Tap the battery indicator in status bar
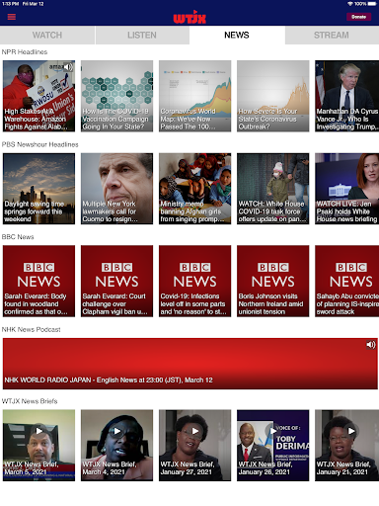Screen dimensions: 379x506 click(372, 4)
